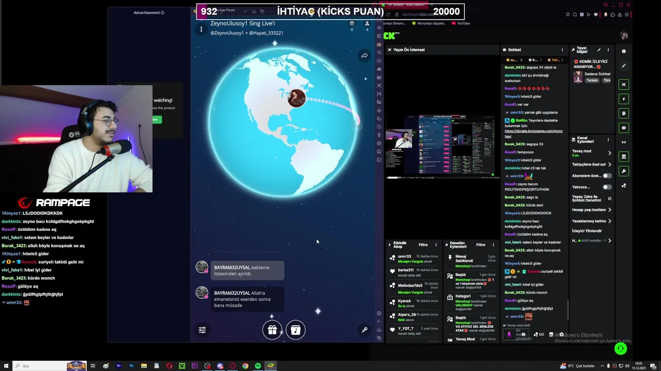Toggle stream preview icon in right sidebar
The height and width of the screenshot is (371, 661).
(x=624, y=85)
